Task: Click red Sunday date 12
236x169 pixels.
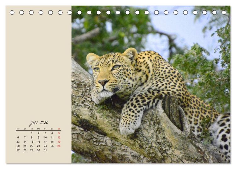Action: 59,137
